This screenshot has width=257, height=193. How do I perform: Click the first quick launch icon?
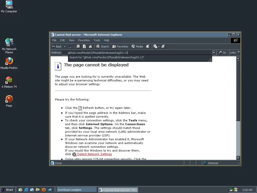tap(20, 190)
